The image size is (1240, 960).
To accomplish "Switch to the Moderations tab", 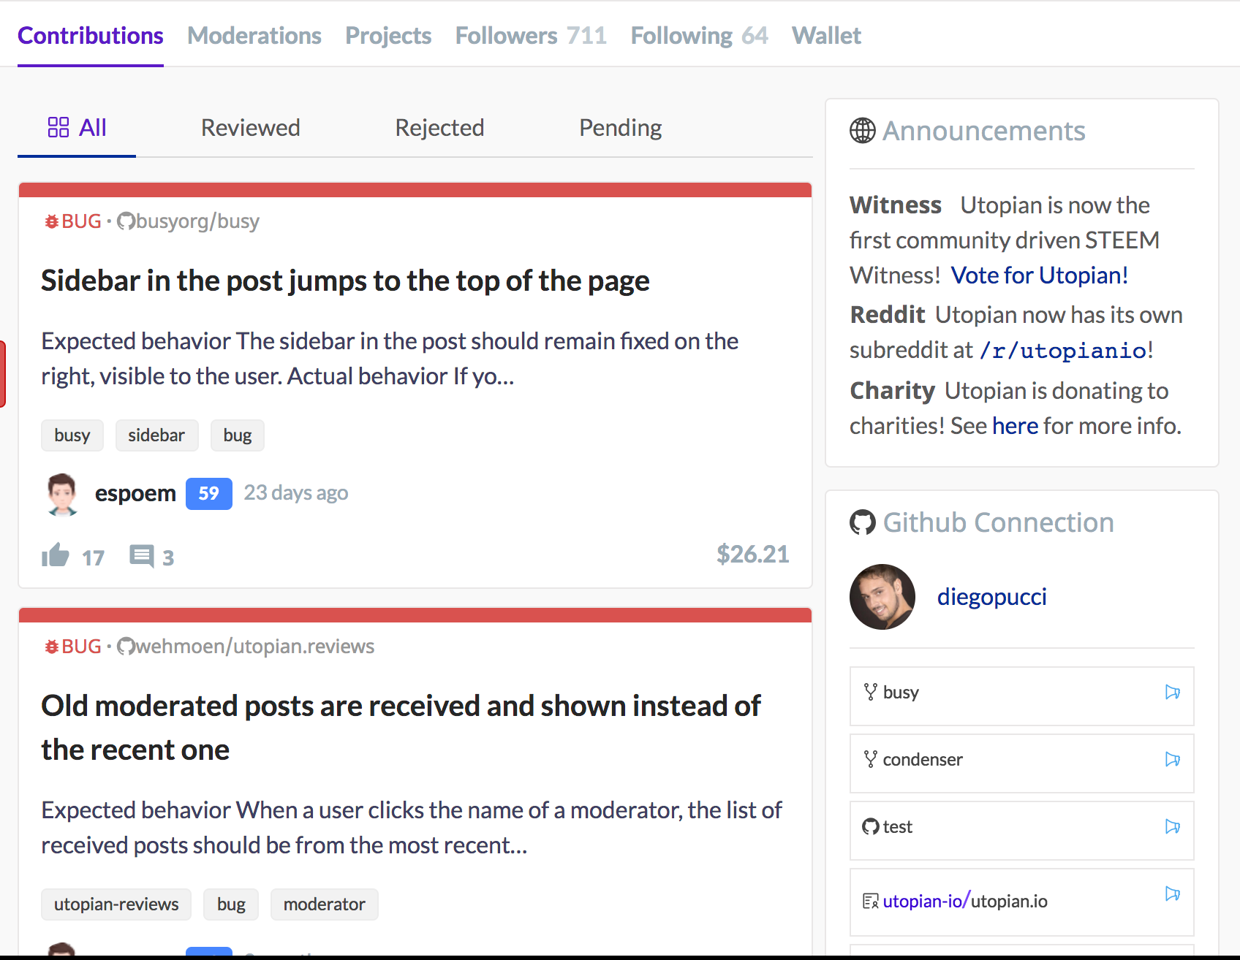I will tap(254, 36).
